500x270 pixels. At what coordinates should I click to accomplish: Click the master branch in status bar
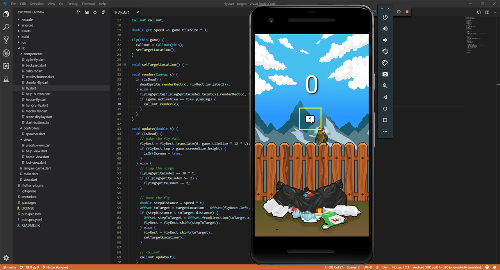[9, 267]
